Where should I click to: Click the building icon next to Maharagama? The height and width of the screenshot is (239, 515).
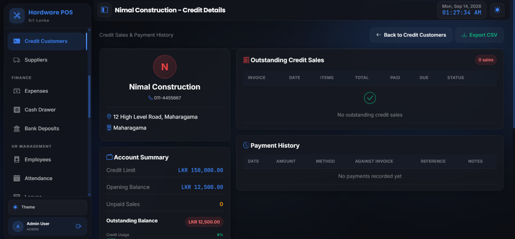109,128
